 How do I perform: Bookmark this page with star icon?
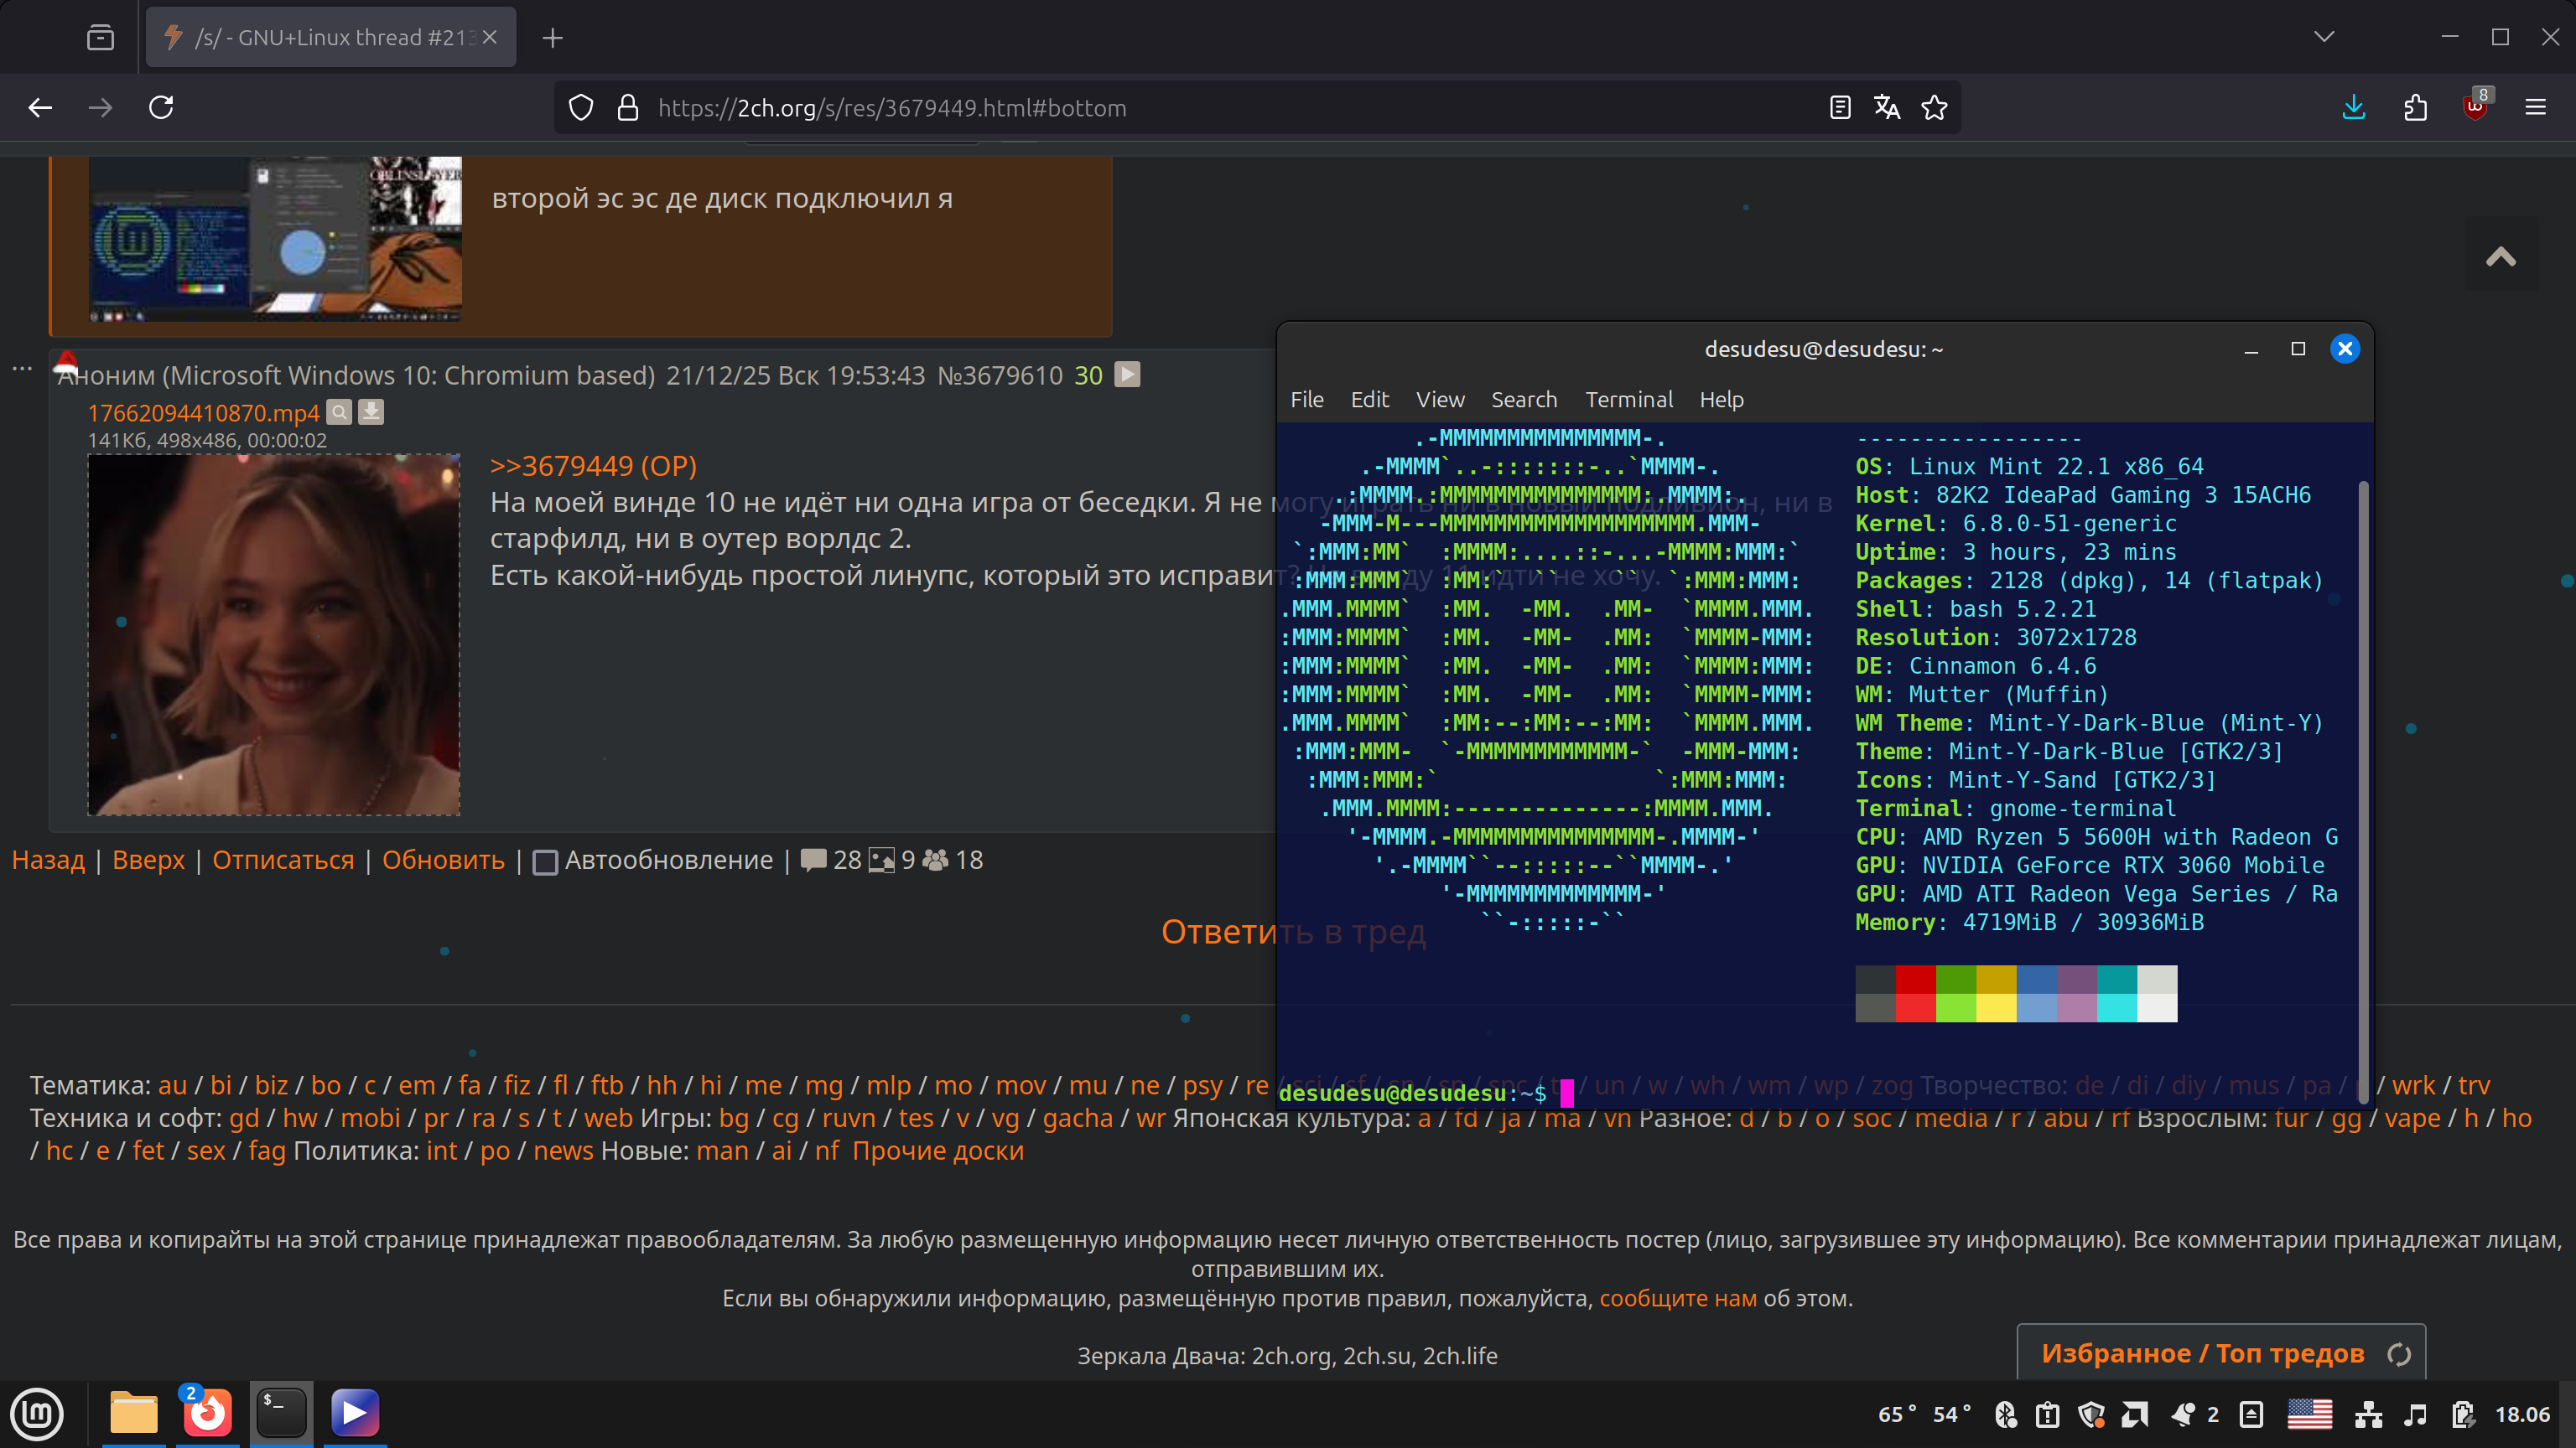(1934, 107)
